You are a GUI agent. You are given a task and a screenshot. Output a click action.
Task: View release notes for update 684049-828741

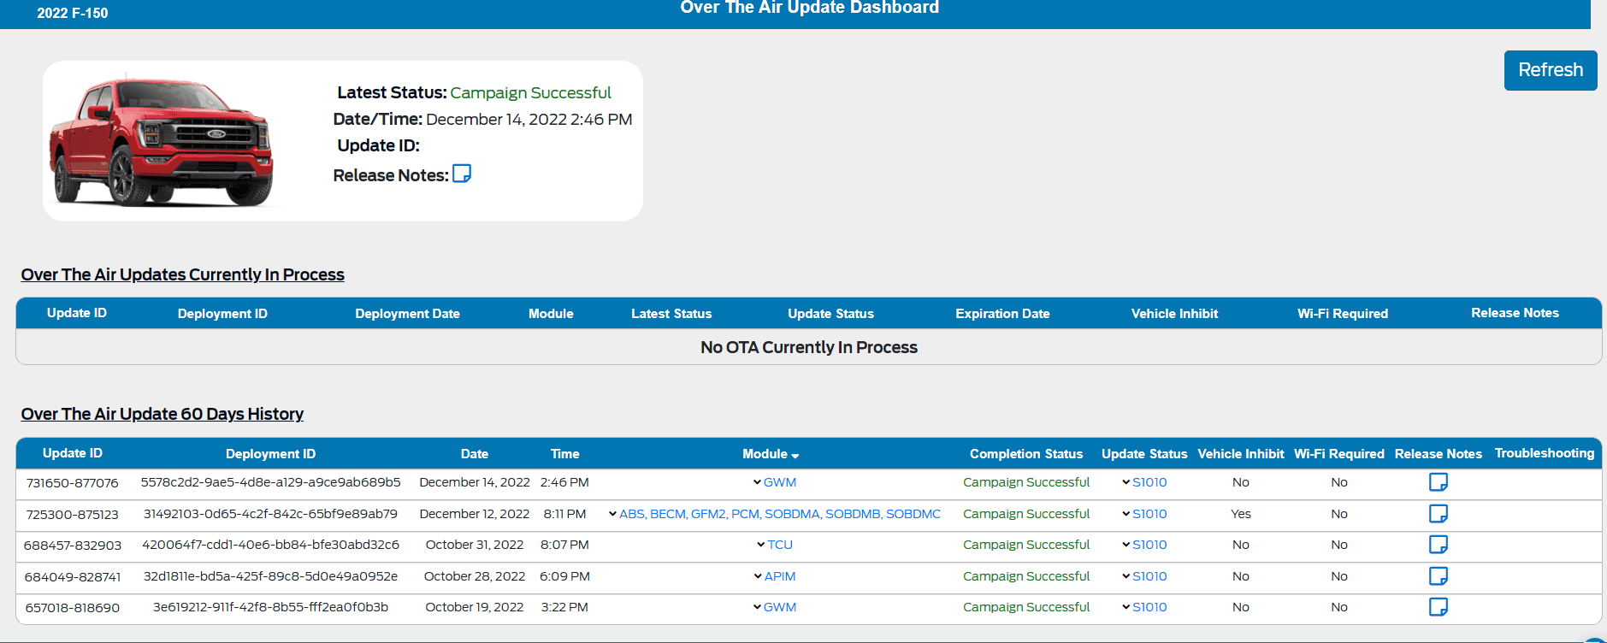pyautogui.click(x=1438, y=576)
